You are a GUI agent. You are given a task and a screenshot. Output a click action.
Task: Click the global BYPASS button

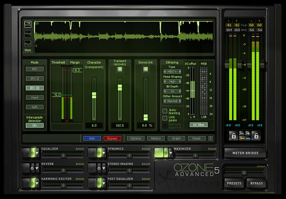pos(256,183)
